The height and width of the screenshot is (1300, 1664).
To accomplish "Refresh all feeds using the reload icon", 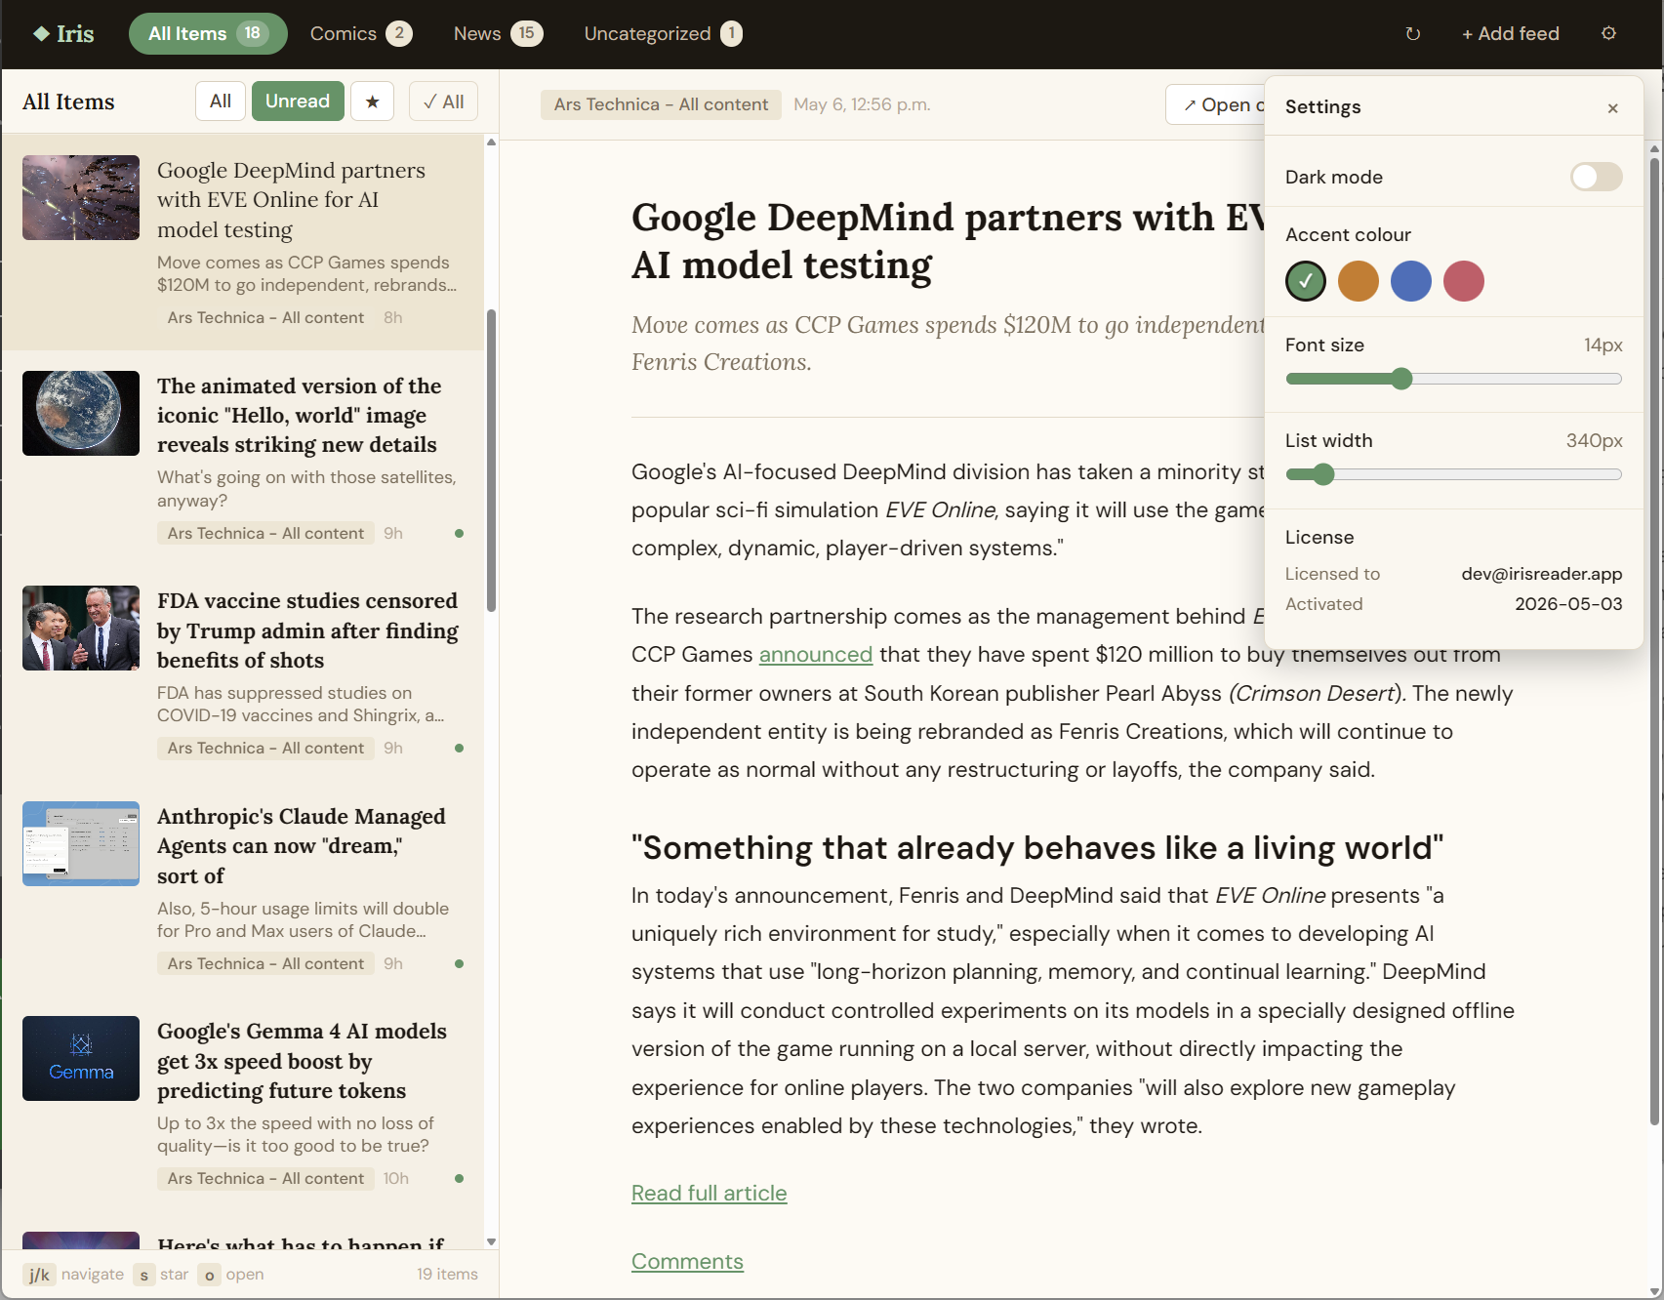I will (1412, 33).
